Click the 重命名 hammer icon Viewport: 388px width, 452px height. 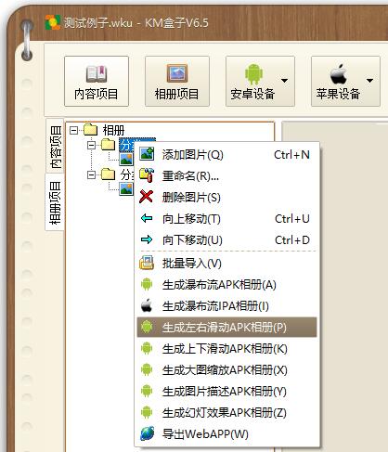[147, 175]
